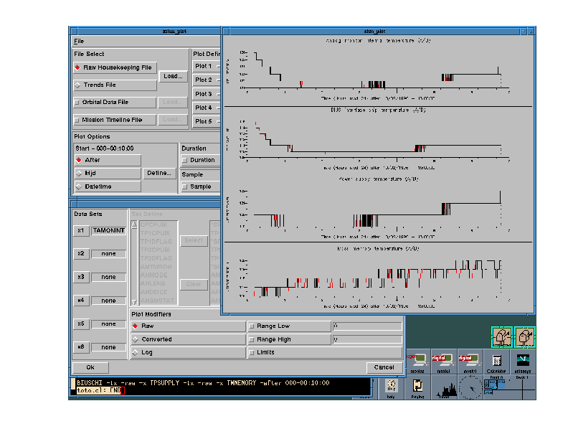Click the x3 data set button

click(81, 277)
